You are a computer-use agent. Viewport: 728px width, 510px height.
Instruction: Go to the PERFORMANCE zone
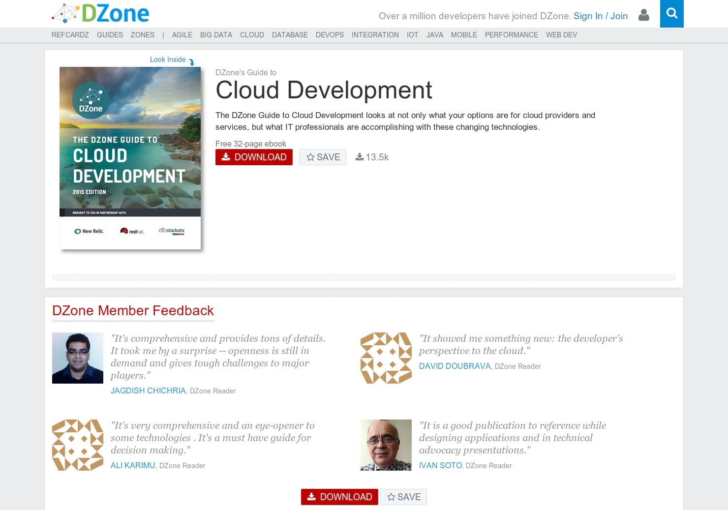click(512, 35)
